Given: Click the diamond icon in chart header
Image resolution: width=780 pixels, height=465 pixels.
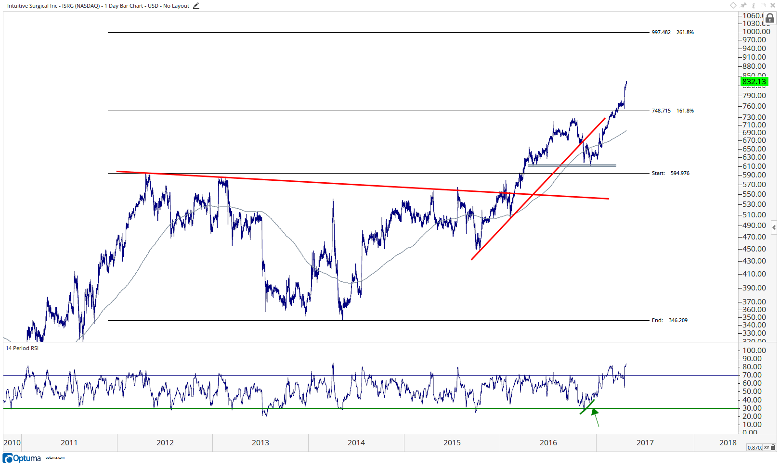Looking at the screenshot, I should 733,5.
